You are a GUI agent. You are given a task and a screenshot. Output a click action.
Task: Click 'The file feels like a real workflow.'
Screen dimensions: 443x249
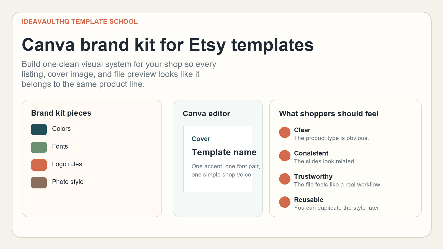(x=338, y=185)
